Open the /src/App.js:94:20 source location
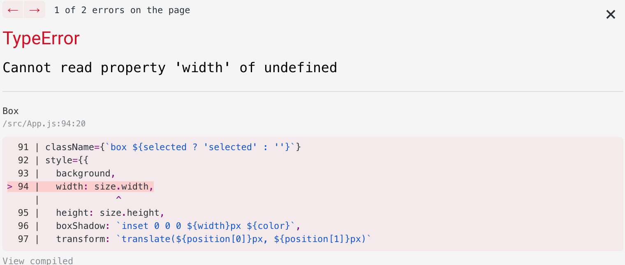Screen dimensions: 625x265 coord(44,123)
